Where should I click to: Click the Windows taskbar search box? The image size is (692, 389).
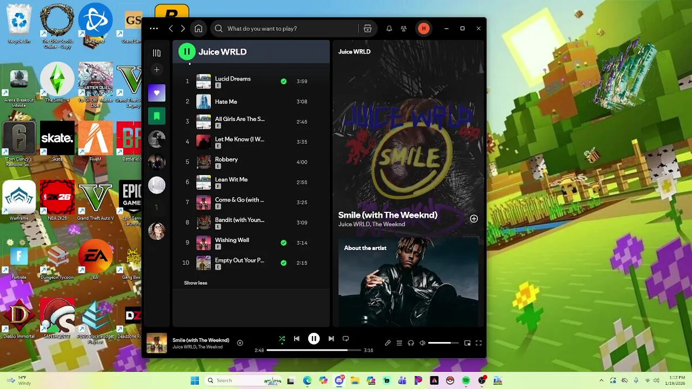(244, 381)
